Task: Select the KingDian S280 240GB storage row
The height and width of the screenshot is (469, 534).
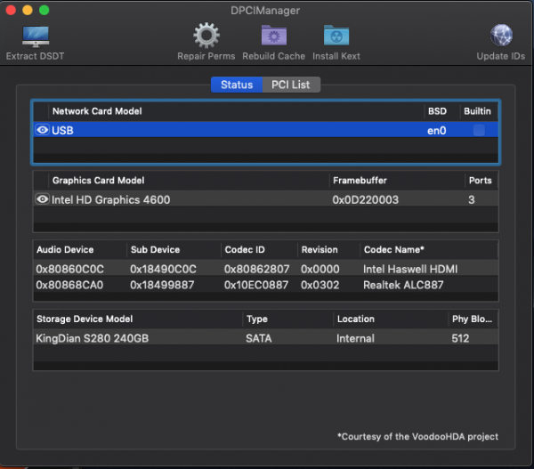Action: 265,338
